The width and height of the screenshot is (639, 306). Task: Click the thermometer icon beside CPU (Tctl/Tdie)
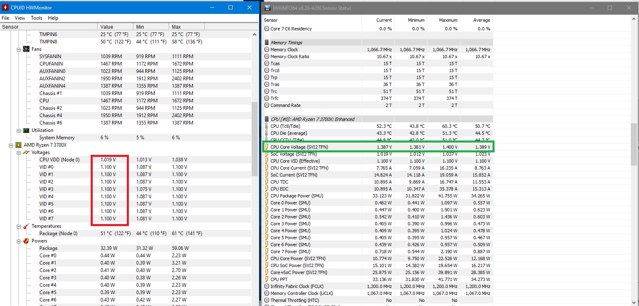(267, 126)
